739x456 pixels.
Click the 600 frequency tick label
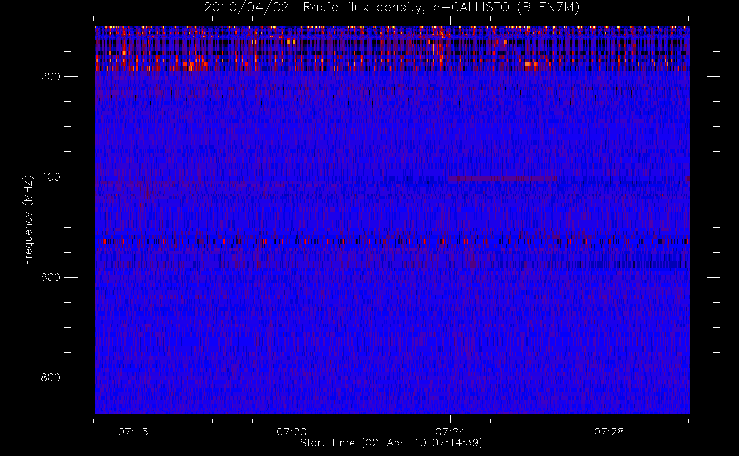(x=51, y=277)
